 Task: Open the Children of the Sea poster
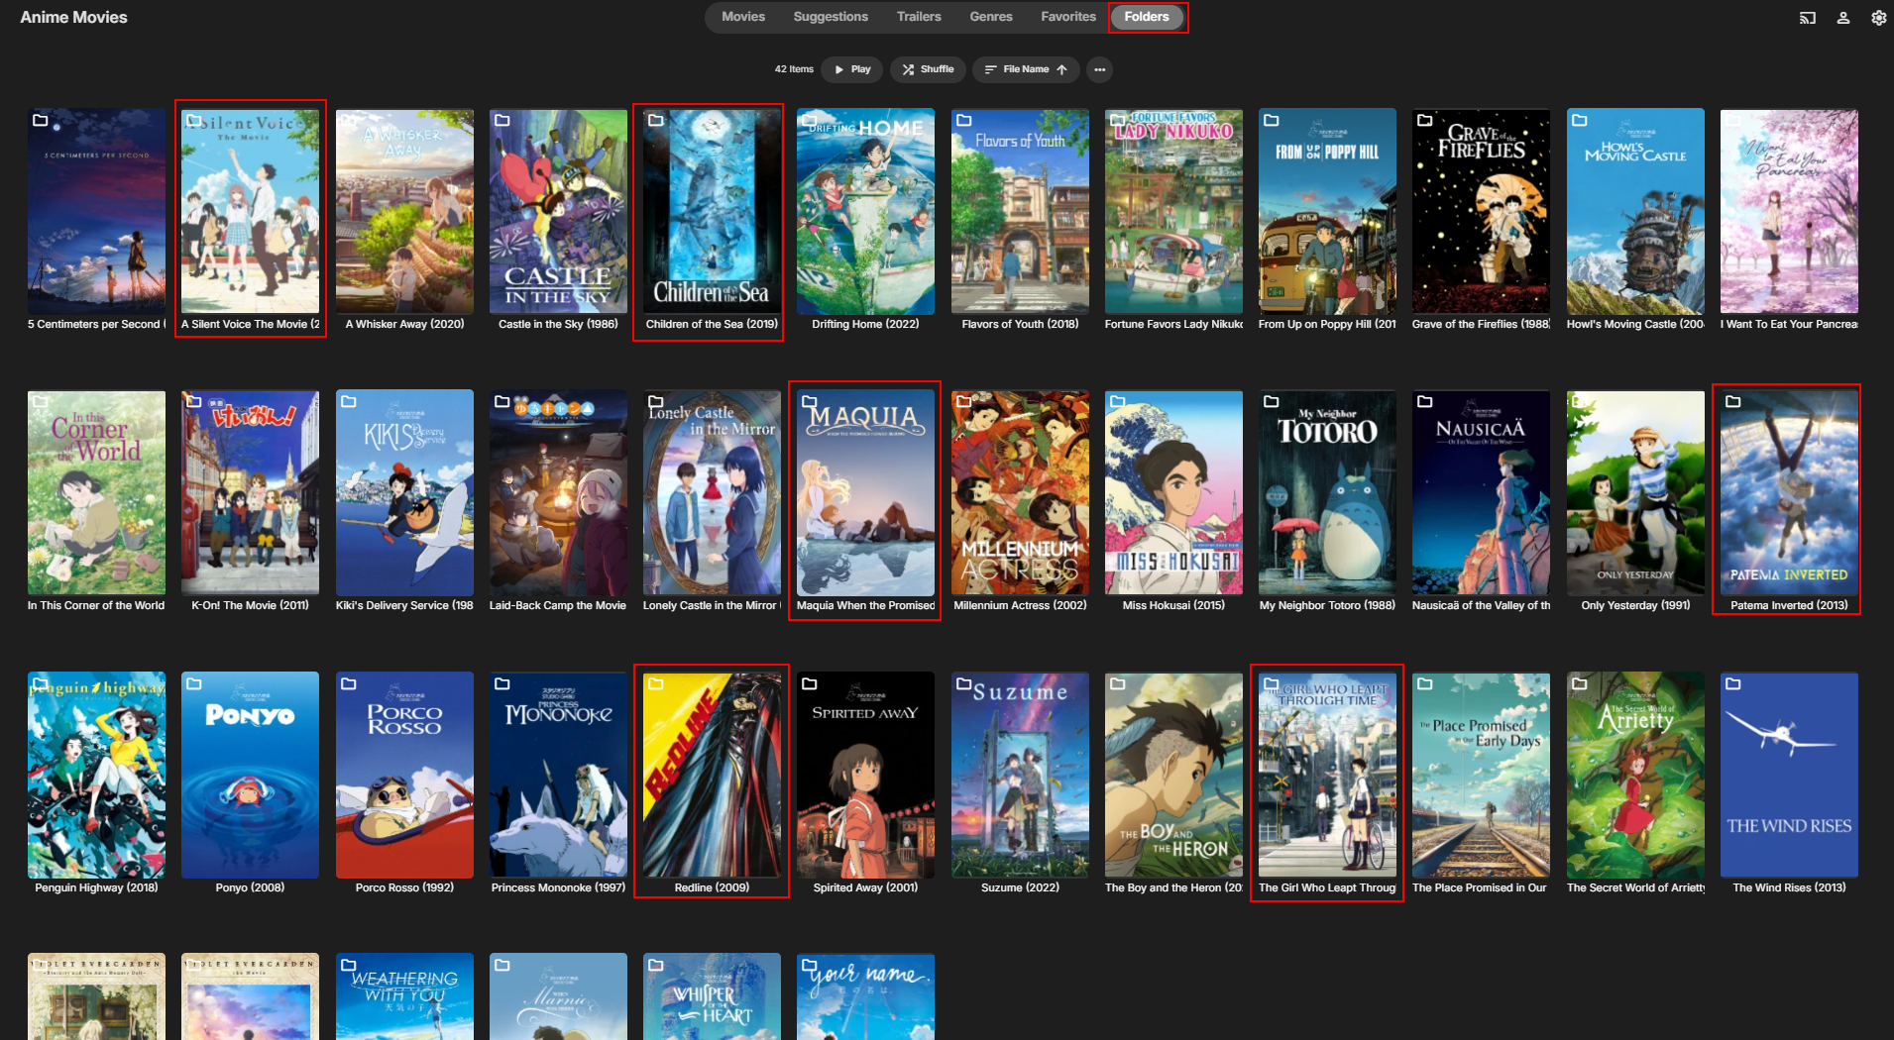click(712, 211)
